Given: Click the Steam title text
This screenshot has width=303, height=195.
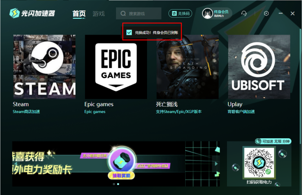Looking at the screenshot, I should (x=21, y=104).
